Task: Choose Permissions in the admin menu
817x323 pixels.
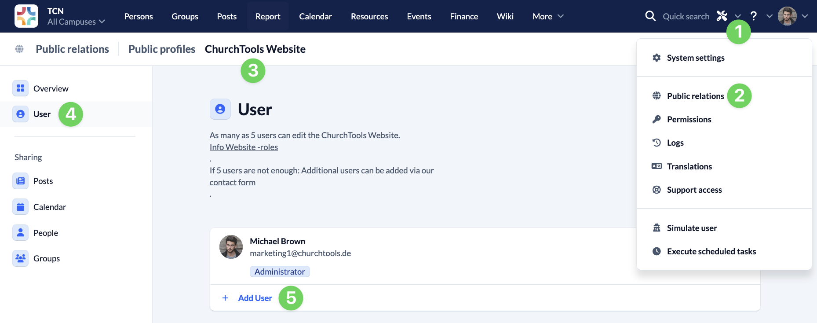Action: pyautogui.click(x=689, y=119)
